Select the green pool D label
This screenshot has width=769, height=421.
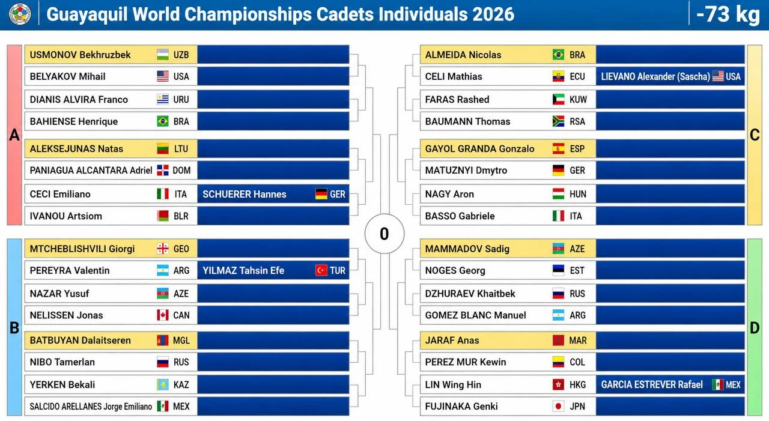click(x=755, y=327)
